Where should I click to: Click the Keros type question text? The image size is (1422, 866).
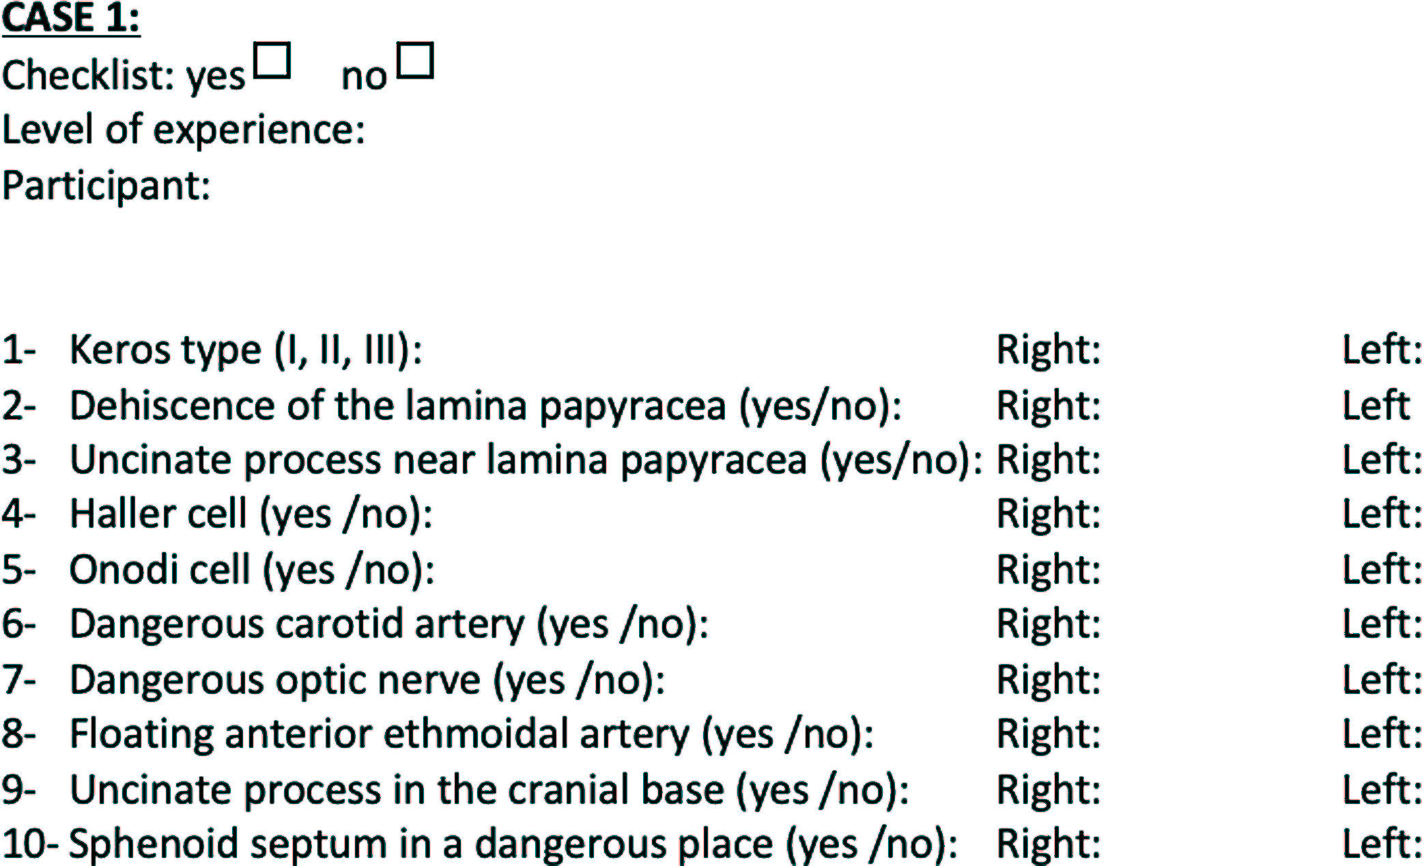coord(246,350)
